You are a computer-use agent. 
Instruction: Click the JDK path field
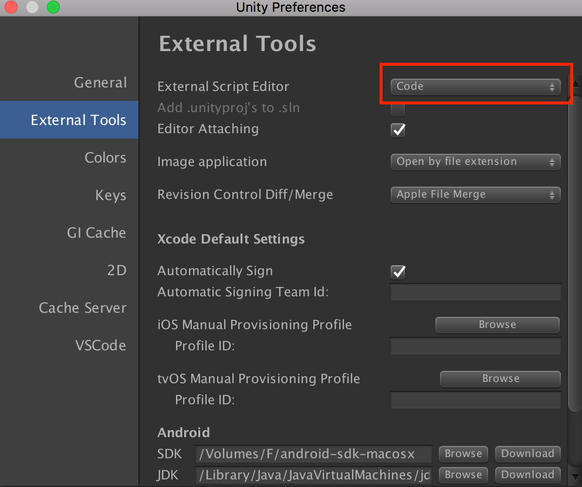coord(314,475)
